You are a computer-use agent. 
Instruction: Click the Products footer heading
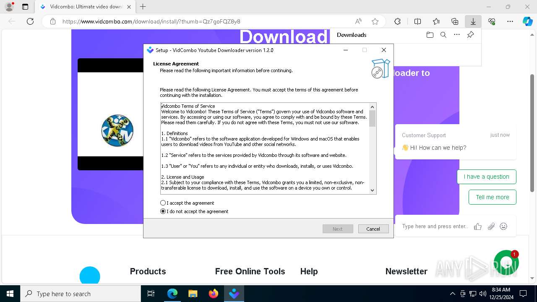click(148, 271)
